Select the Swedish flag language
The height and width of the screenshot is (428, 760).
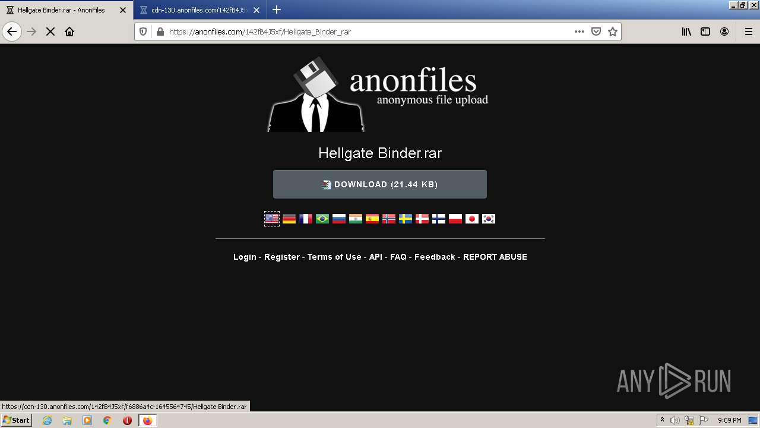(406, 219)
